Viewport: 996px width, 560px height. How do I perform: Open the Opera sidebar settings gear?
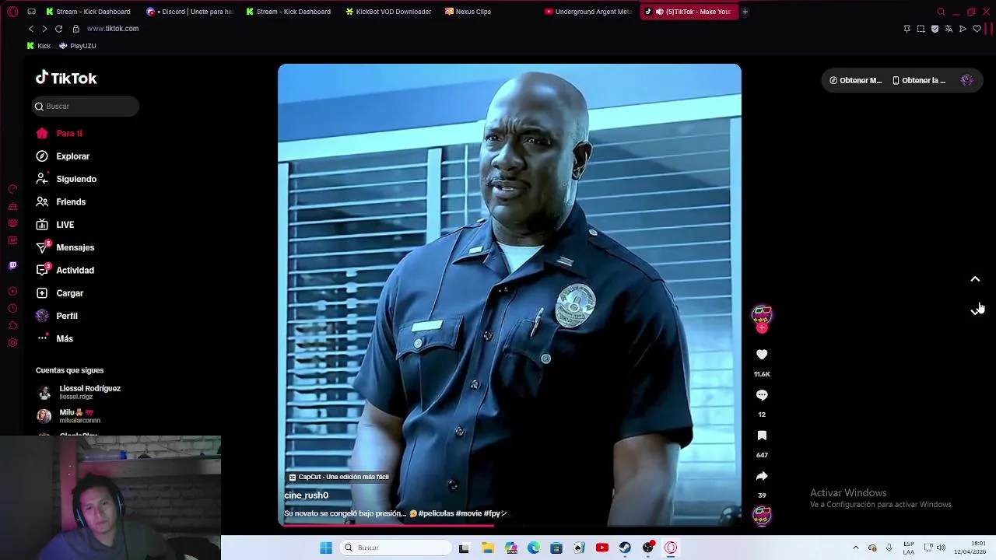[12, 343]
